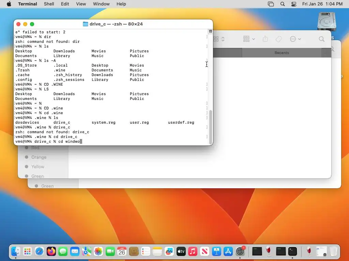This screenshot has height=261, width=349.
Task: Open the Finder action ellipsis dropdown
Action: click(x=295, y=39)
